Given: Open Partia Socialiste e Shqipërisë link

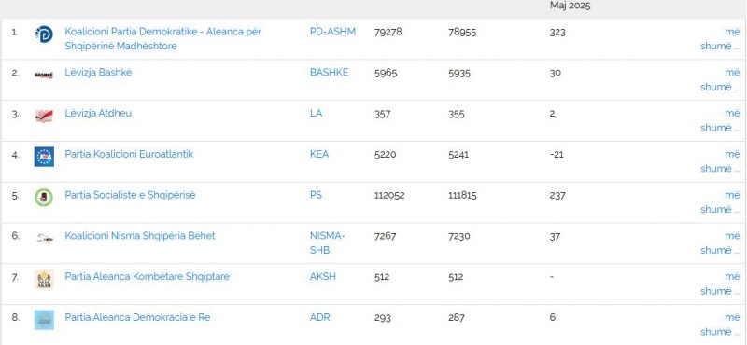Looking at the screenshot, I should pos(130,195).
